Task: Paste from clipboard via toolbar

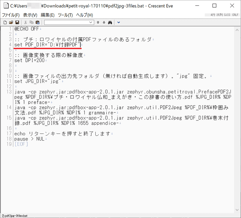Action: [37, 22]
